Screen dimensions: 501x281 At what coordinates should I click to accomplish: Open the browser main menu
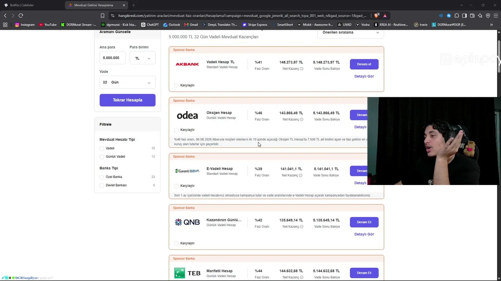(x=496, y=16)
